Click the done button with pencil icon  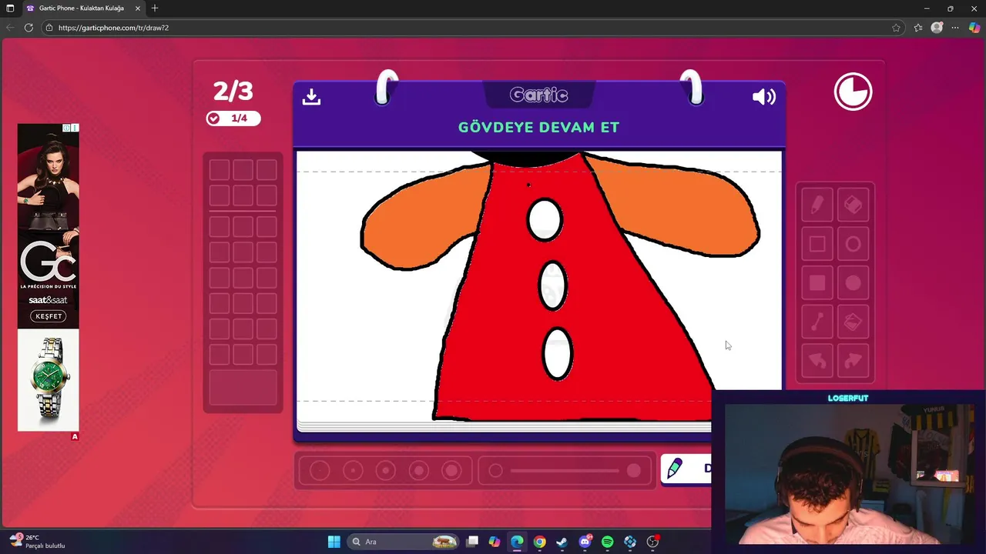[686, 469]
